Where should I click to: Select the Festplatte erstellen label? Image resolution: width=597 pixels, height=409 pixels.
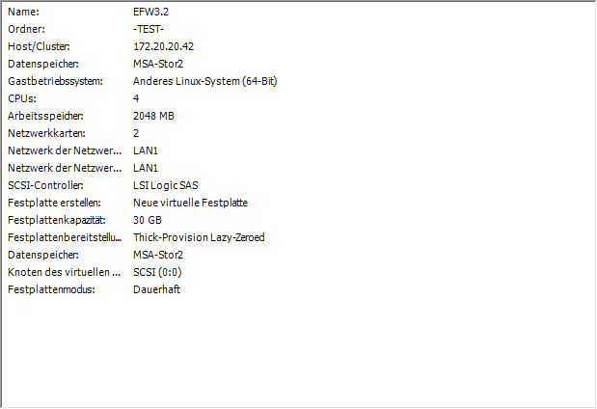tap(54, 203)
